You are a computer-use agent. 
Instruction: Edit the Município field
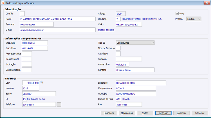[x=136, y=94]
